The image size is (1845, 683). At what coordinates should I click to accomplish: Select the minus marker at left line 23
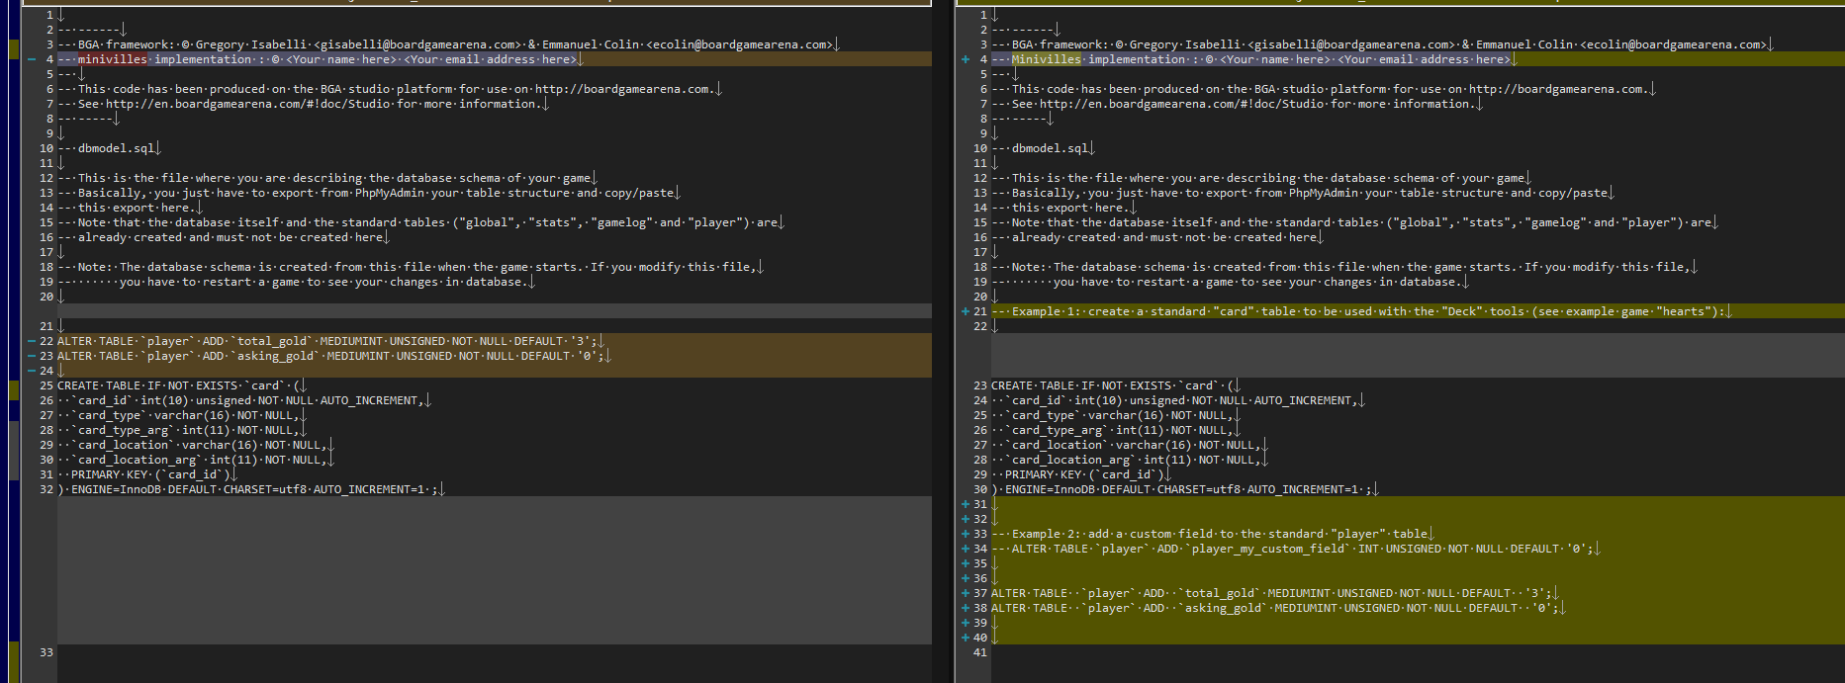click(x=32, y=356)
